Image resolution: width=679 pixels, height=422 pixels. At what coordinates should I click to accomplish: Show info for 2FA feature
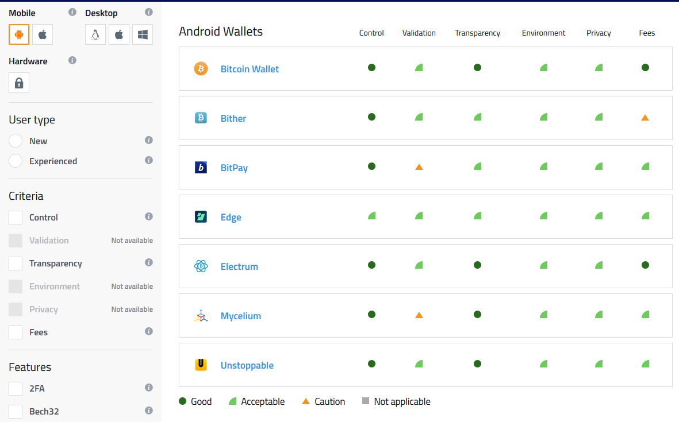point(149,388)
